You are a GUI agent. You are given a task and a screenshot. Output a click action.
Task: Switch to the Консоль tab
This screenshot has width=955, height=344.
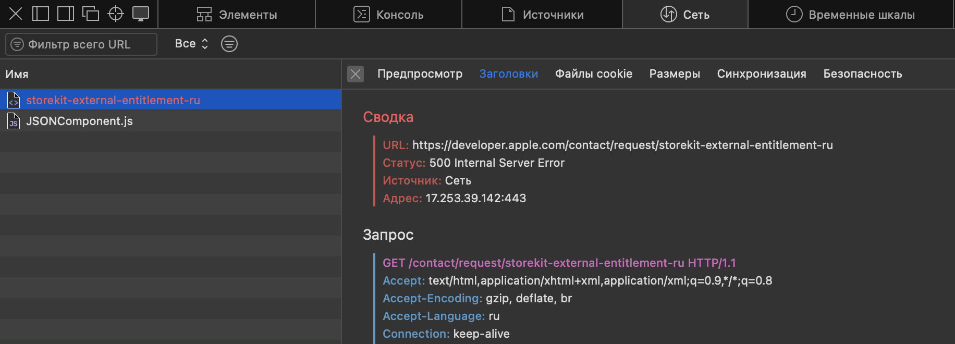pos(389,15)
